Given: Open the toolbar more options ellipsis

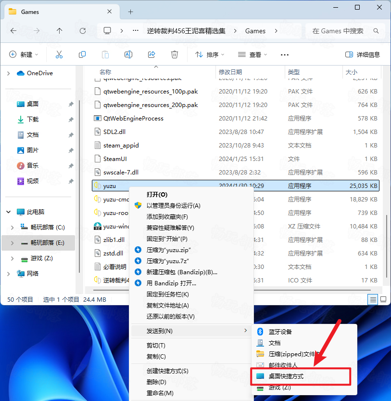Looking at the screenshot, I should [285, 55].
